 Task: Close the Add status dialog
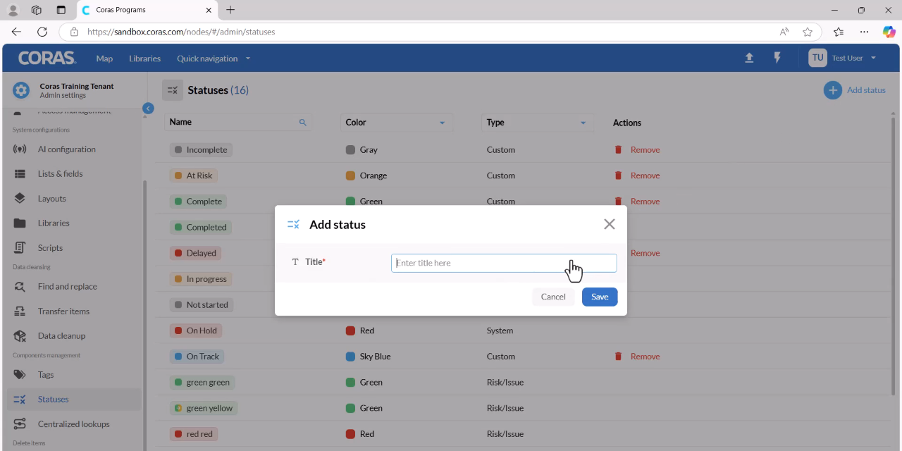(610, 224)
